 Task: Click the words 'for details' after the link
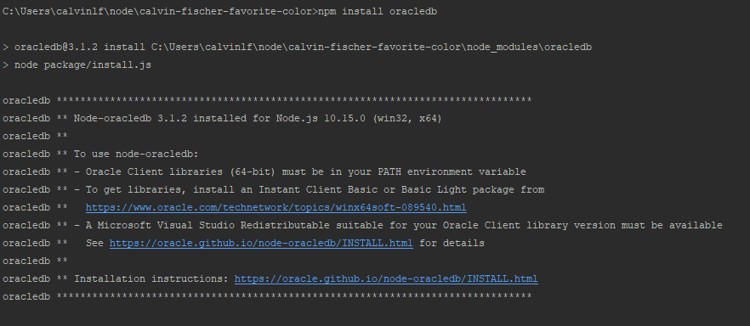[x=452, y=244]
